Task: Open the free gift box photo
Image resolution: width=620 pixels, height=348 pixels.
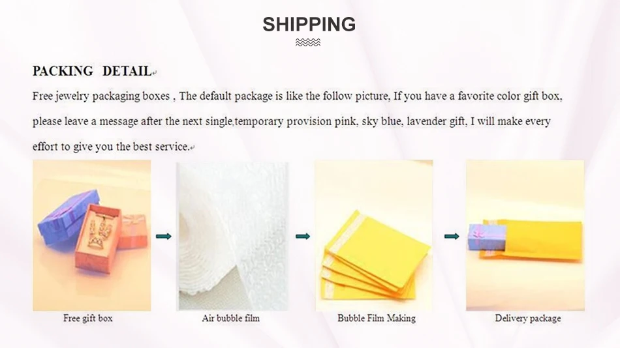Action: tap(92, 235)
